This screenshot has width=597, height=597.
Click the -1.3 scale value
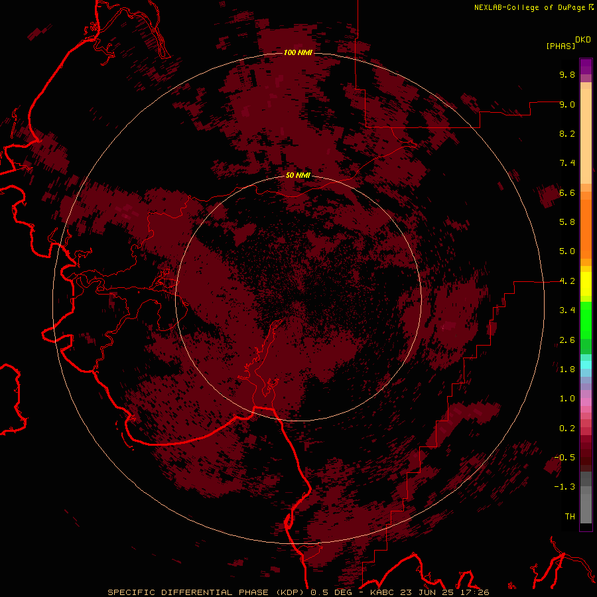point(564,487)
